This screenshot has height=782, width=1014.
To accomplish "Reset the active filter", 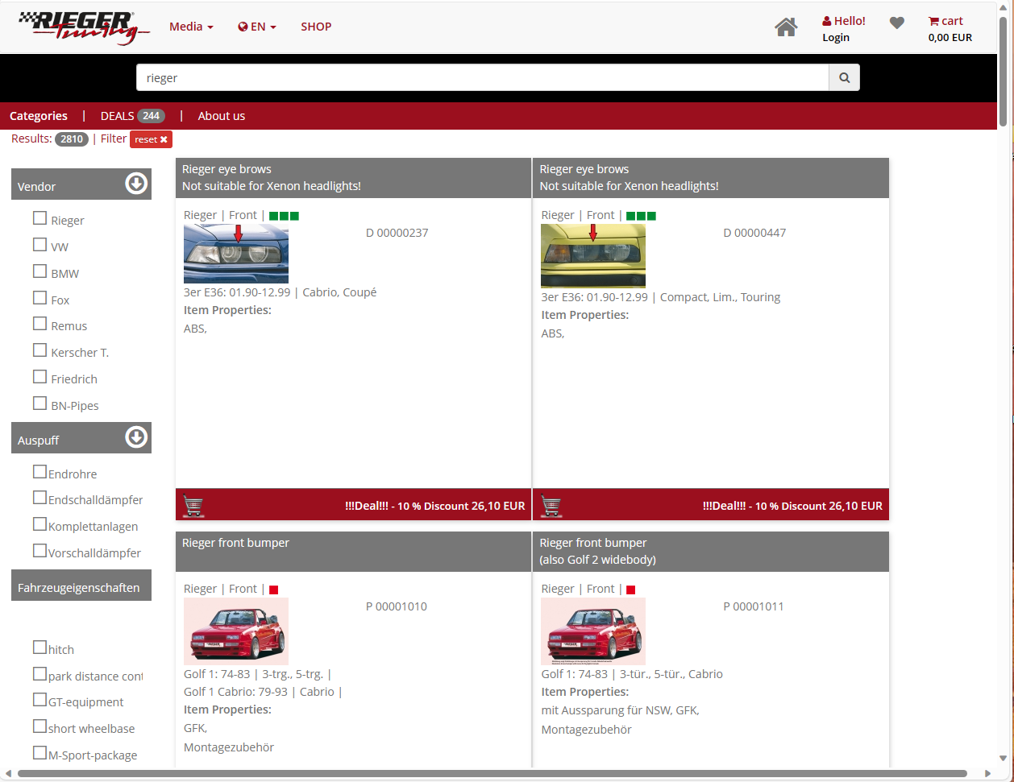I will point(151,139).
